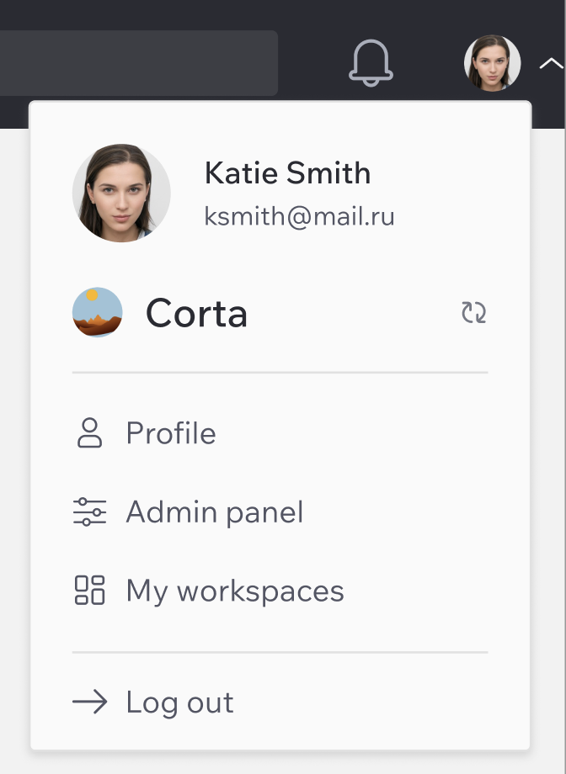This screenshot has width=566, height=774.
Task: Open the notifications bell
Action: pos(371,63)
